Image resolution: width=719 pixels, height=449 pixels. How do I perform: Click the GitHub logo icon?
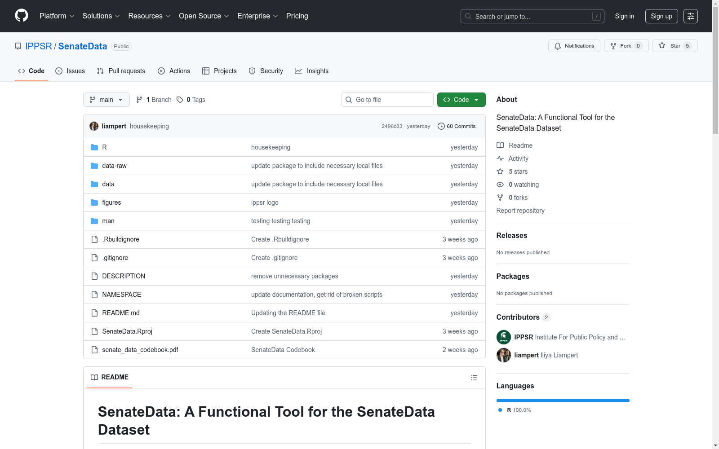click(22, 16)
